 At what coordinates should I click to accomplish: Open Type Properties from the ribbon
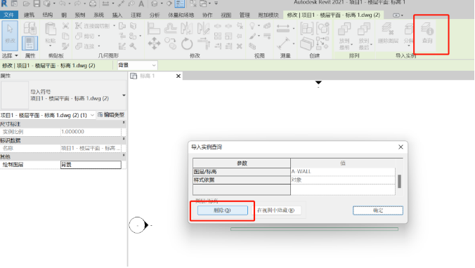tap(30, 29)
